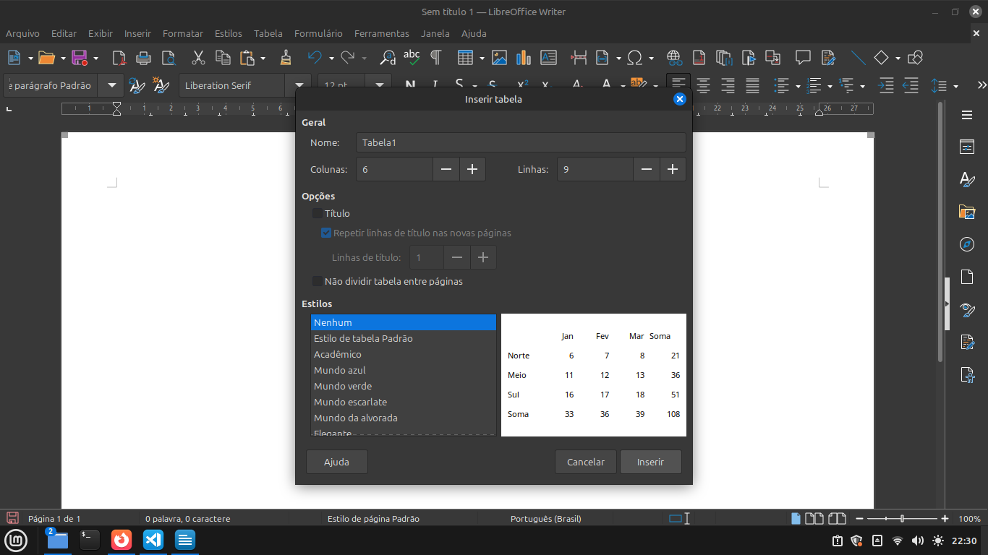988x555 pixels.
Task: Open the Undo history dropdown arrow
Action: click(x=331, y=59)
